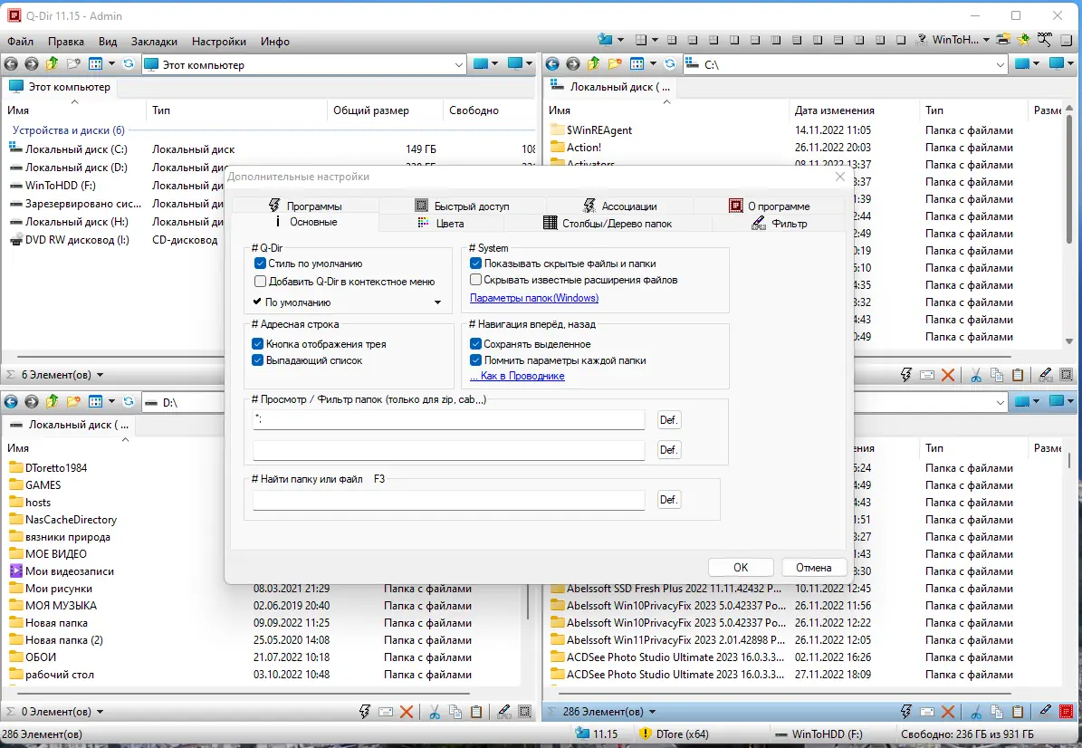Open the printer icon in main toolbar
Screen dimensions: 1082x748
[1003, 40]
